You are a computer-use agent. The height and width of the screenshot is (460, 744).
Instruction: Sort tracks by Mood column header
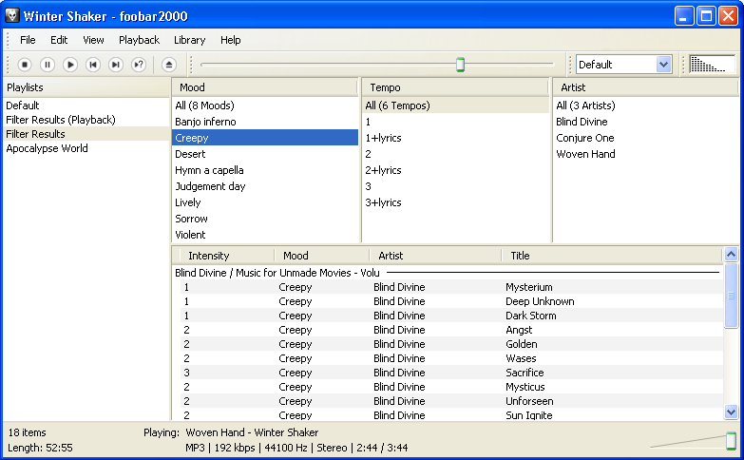click(322, 256)
